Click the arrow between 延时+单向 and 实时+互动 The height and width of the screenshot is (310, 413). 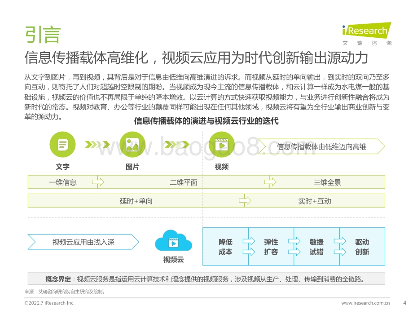(x=245, y=201)
